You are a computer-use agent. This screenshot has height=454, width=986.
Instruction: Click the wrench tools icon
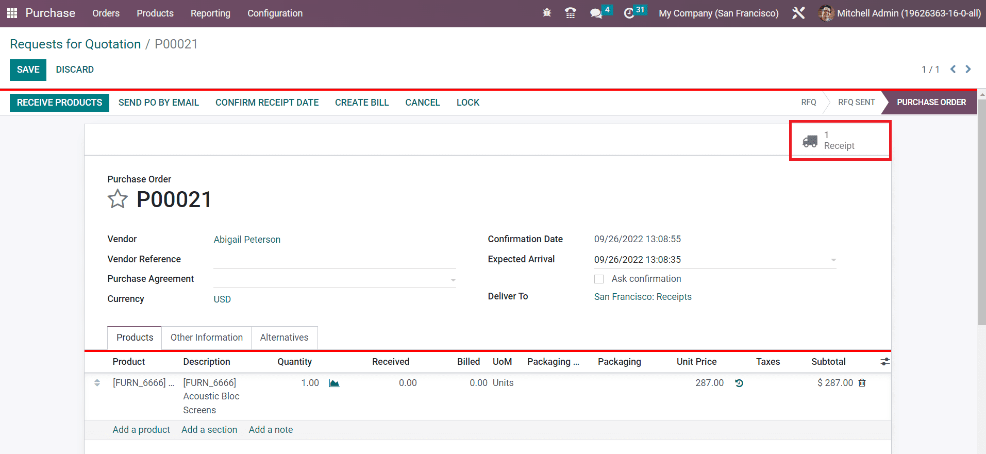point(798,13)
